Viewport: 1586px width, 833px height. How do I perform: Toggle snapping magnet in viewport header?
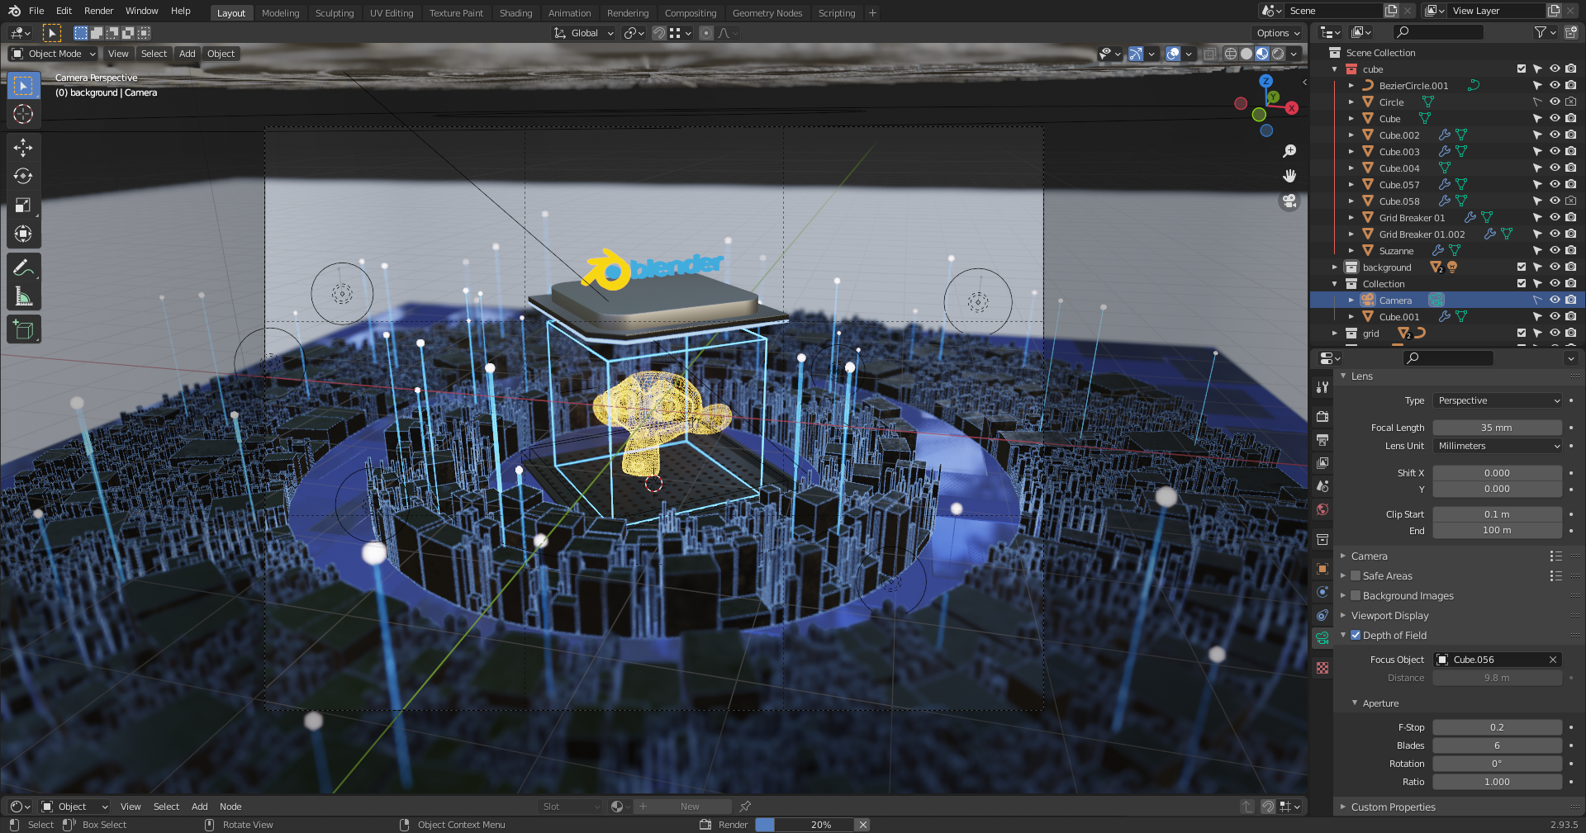coord(659,33)
